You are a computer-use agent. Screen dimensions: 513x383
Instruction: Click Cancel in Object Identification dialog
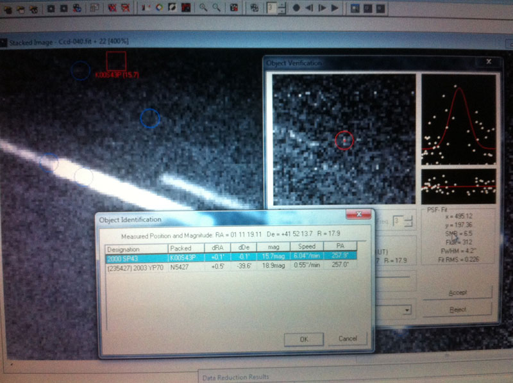tap(347, 338)
